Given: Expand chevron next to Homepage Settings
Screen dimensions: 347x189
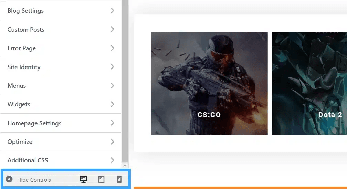Looking at the screenshot, I should point(113,123).
